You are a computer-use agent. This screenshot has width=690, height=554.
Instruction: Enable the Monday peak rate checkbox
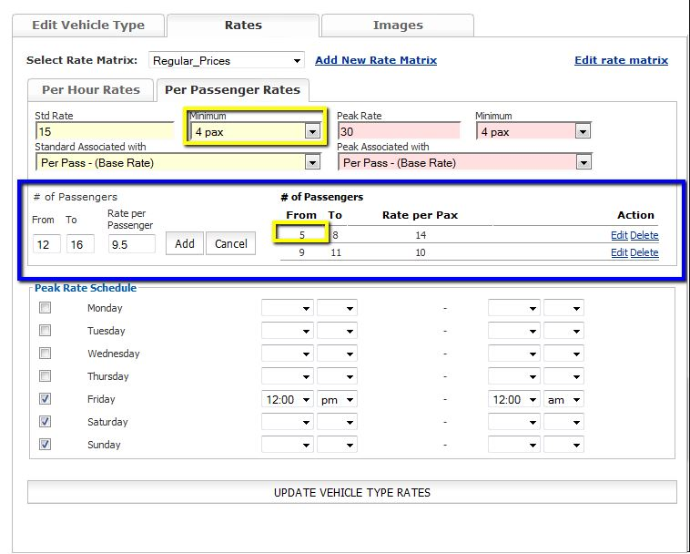[45, 308]
